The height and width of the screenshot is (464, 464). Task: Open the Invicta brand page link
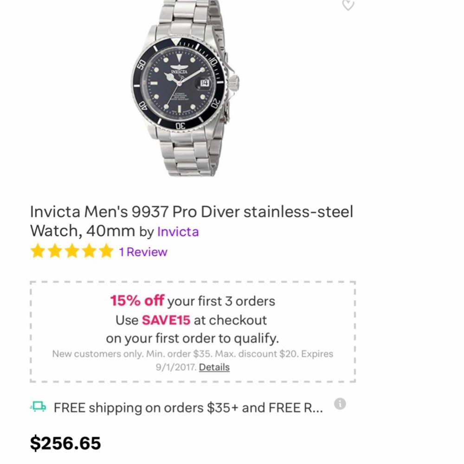coord(178,232)
